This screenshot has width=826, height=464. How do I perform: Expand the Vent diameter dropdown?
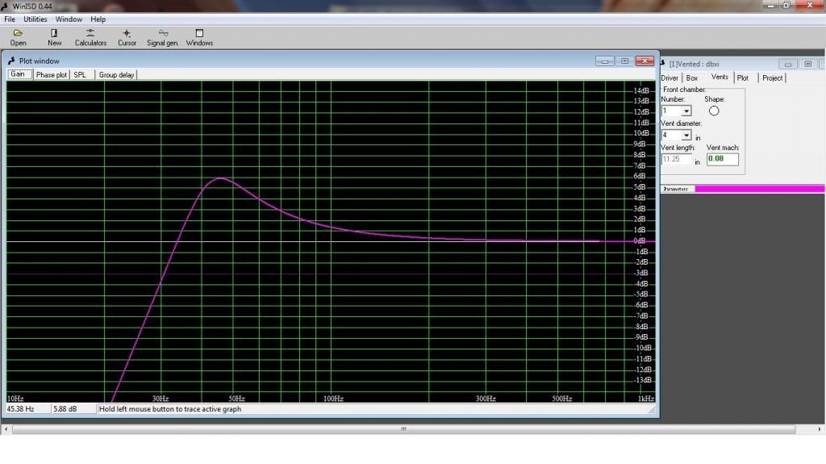[x=686, y=135]
